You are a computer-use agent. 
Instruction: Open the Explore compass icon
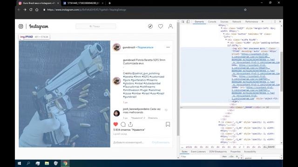tap(150, 26)
